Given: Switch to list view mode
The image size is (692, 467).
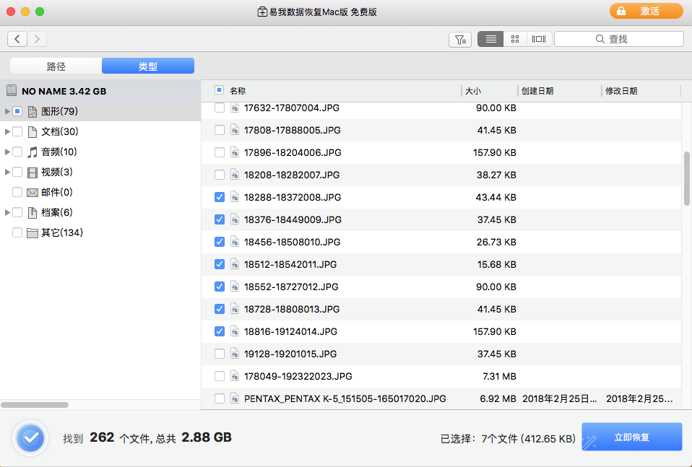Looking at the screenshot, I should tap(490, 39).
